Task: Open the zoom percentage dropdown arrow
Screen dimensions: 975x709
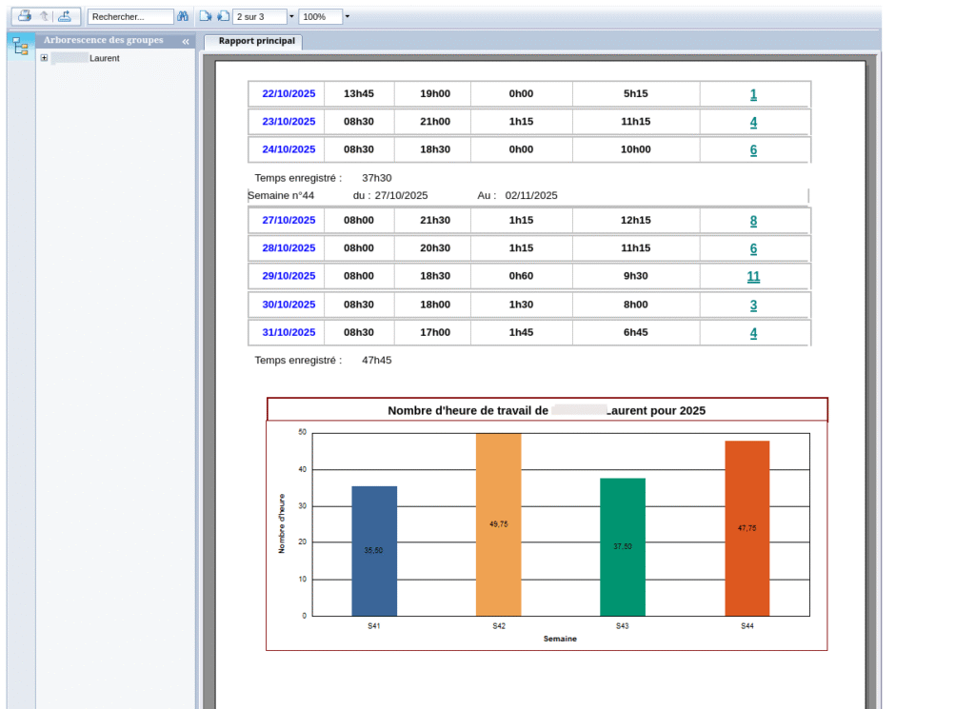Action: 347,17
